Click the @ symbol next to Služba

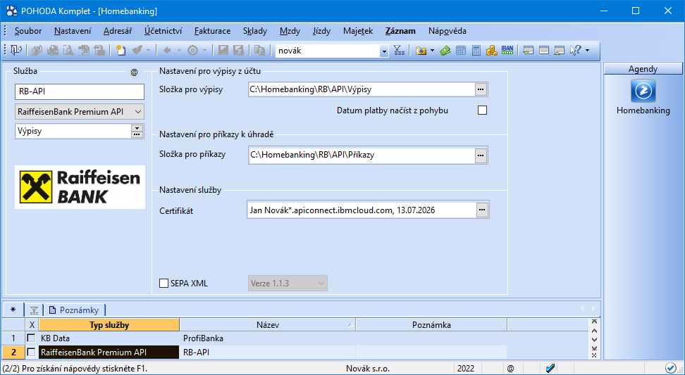point(134,72)
